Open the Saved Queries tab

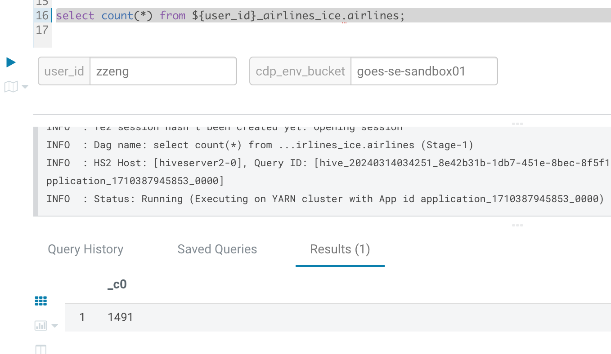pos(217,249)
